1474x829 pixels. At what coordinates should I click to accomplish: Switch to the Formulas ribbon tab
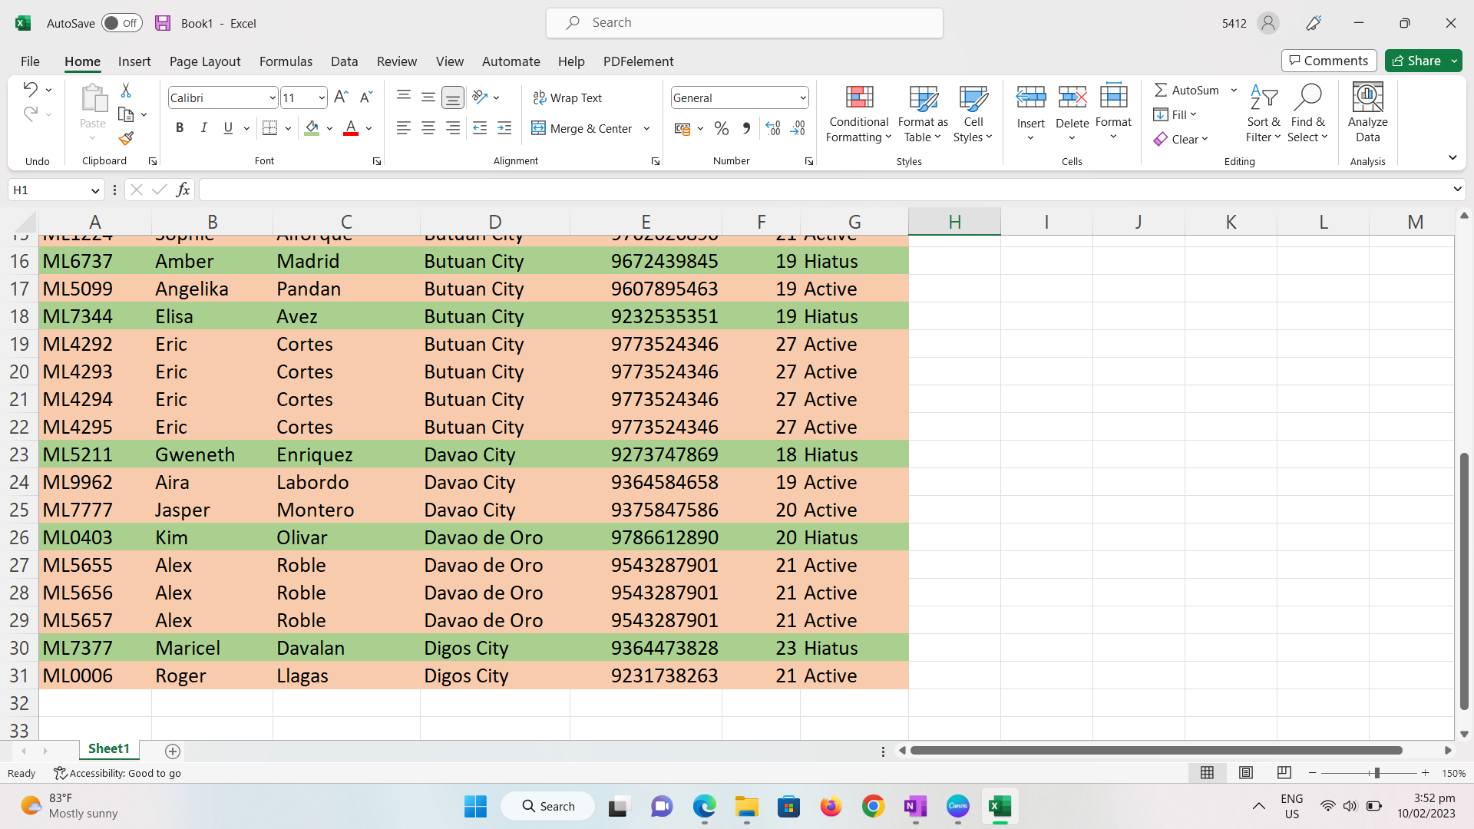286,61
